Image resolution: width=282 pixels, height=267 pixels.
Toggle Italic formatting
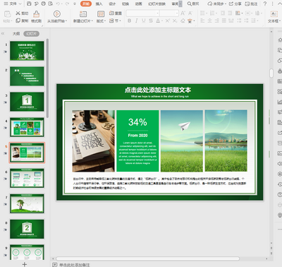136,21
